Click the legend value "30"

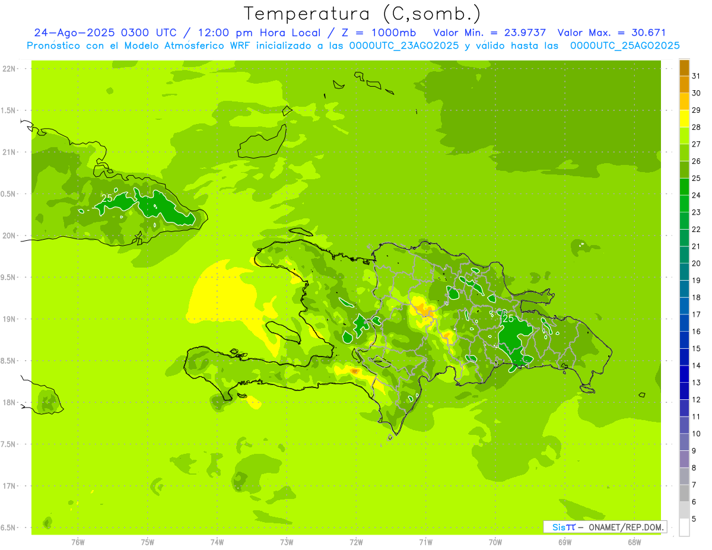(697, 93)
